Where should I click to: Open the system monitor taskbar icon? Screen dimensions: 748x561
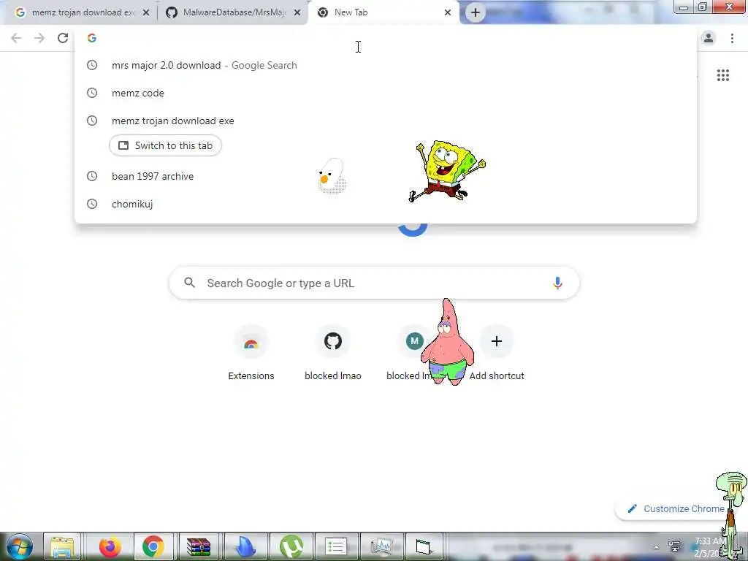coord(381,546)
